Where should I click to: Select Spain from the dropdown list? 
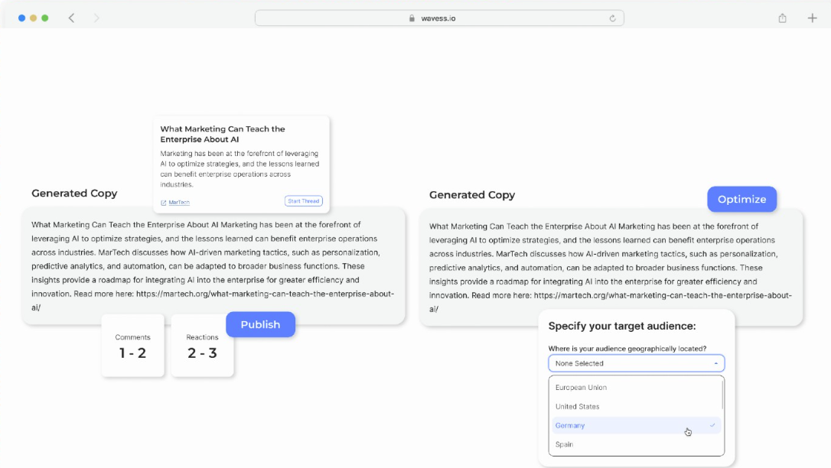(x=564, y=444)
